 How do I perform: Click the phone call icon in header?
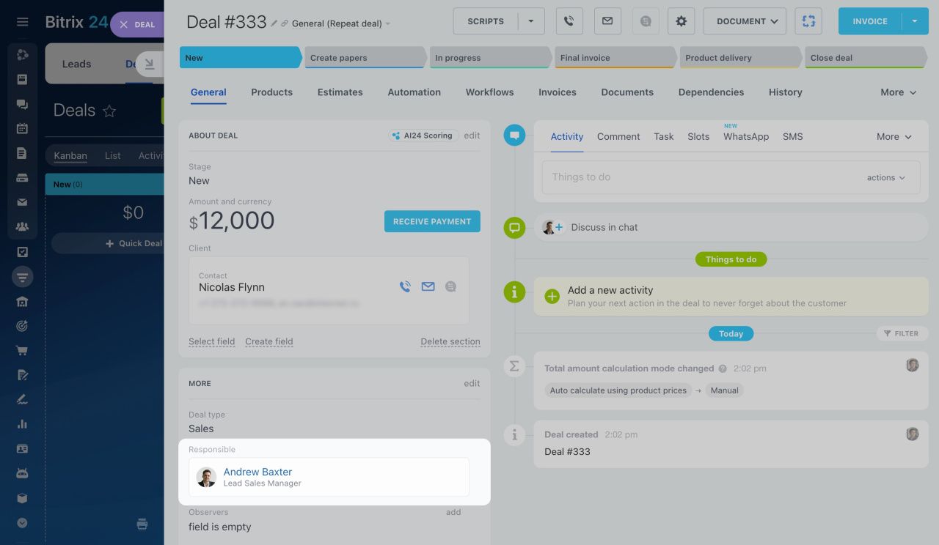coord(569,21)
